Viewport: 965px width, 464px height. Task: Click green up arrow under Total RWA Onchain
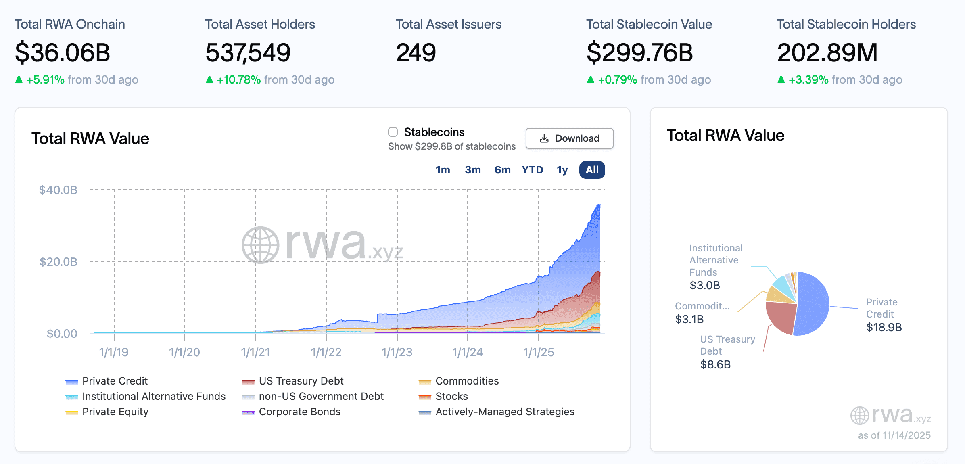pos(19,79)
